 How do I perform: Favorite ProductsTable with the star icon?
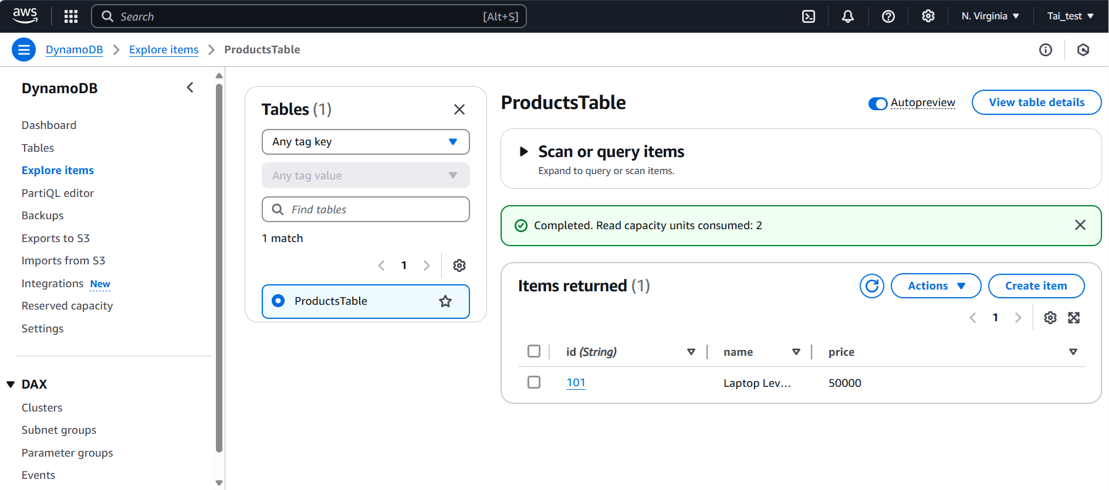tap(445, 301)
